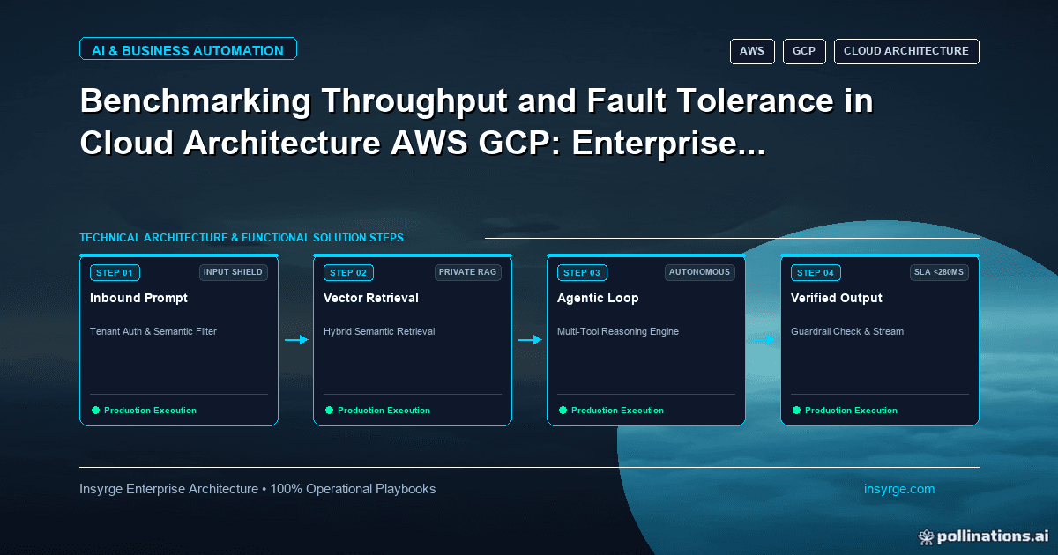The height and width of the screenshot is (555, 1058).
Task: Click the STEP 02 badge
Action: (348, 272)
